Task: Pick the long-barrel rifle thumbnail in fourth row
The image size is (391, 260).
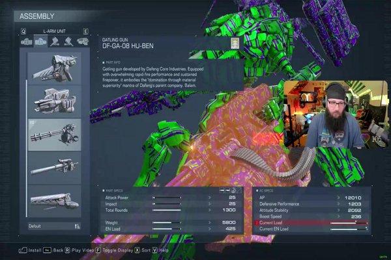Action: coord(55,168)
